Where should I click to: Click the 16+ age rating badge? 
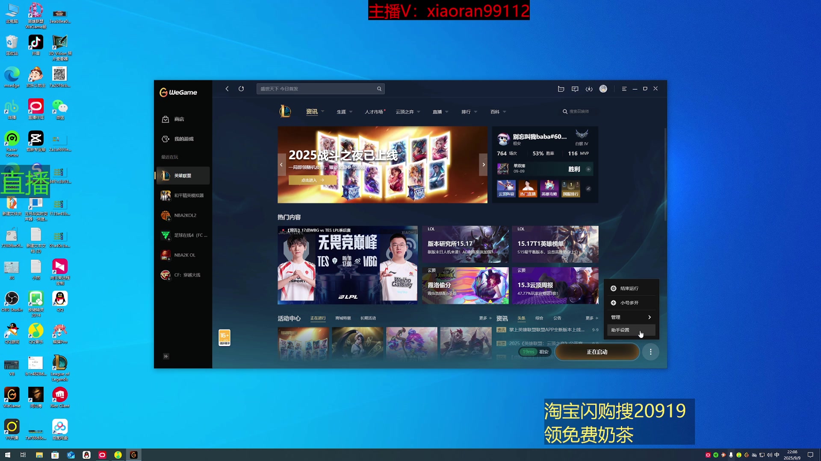(x=224, y=338)
